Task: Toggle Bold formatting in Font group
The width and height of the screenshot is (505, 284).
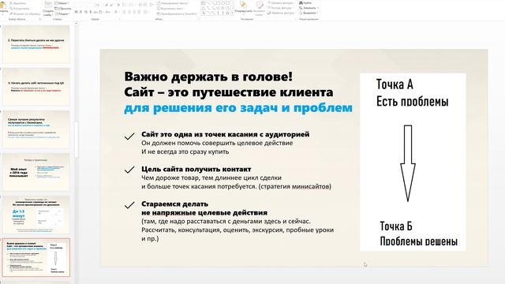Action: pos(77,12)
